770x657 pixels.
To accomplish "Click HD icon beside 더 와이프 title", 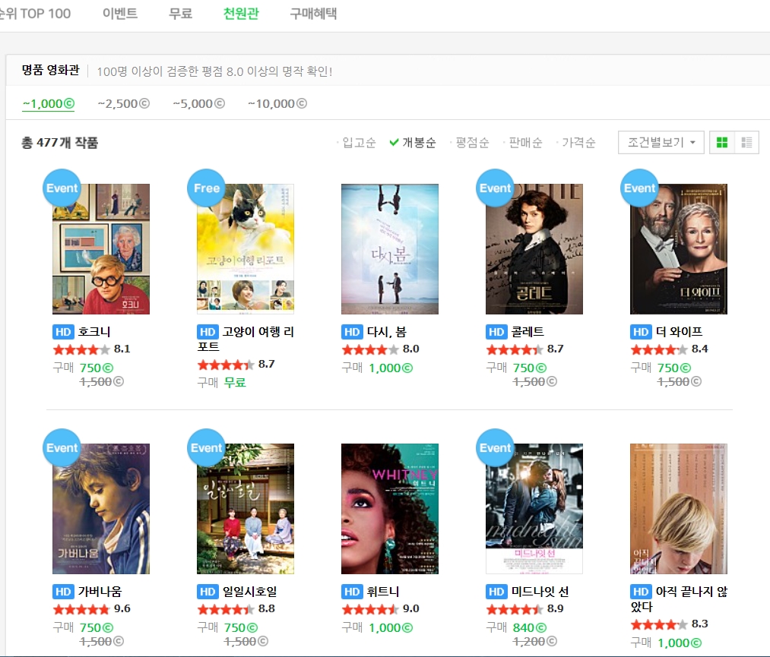I will pos(641,332).
